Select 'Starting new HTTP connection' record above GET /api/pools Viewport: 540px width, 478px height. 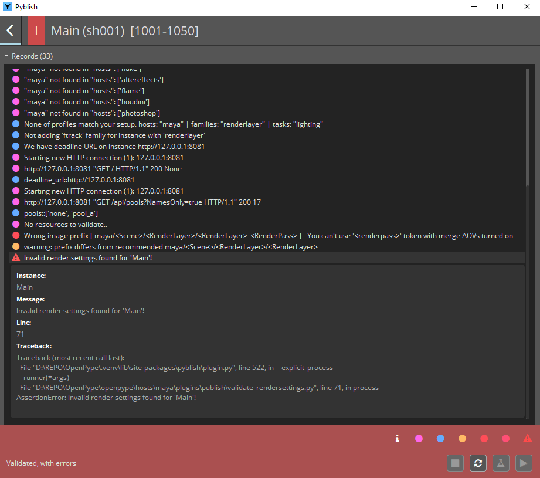click(x=267, y=191)
